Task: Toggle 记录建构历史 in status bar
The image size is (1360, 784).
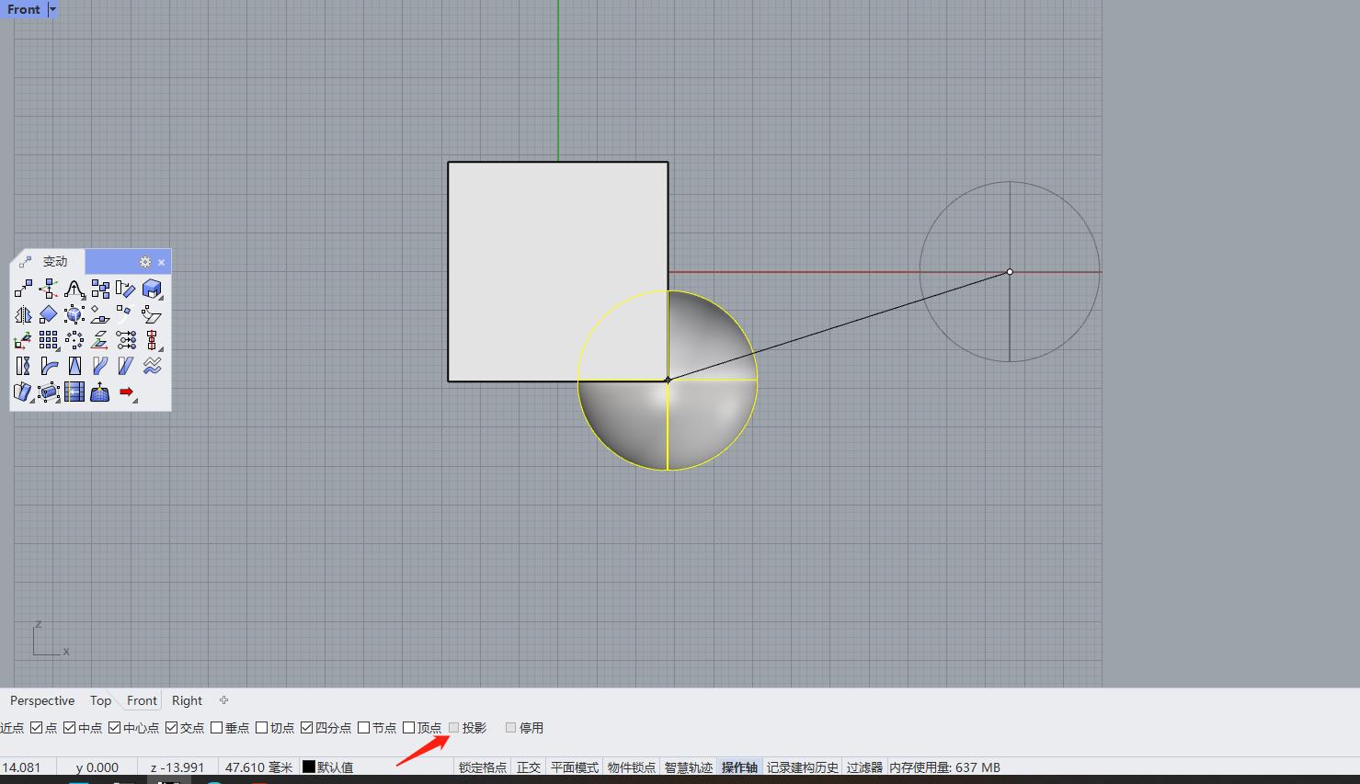Action: (803, 767)
